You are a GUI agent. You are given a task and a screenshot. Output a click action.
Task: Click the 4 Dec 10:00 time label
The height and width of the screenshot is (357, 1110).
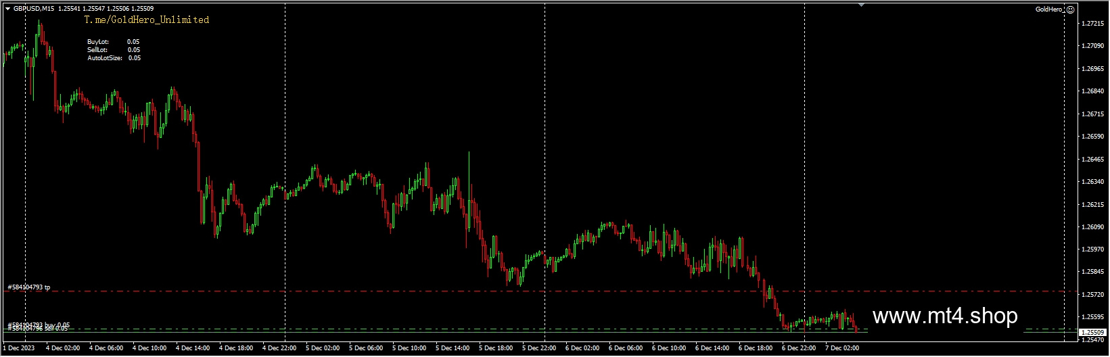(149, 348)
